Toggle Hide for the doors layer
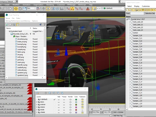This screenshot has height=117, width=156. pos(58,102)
